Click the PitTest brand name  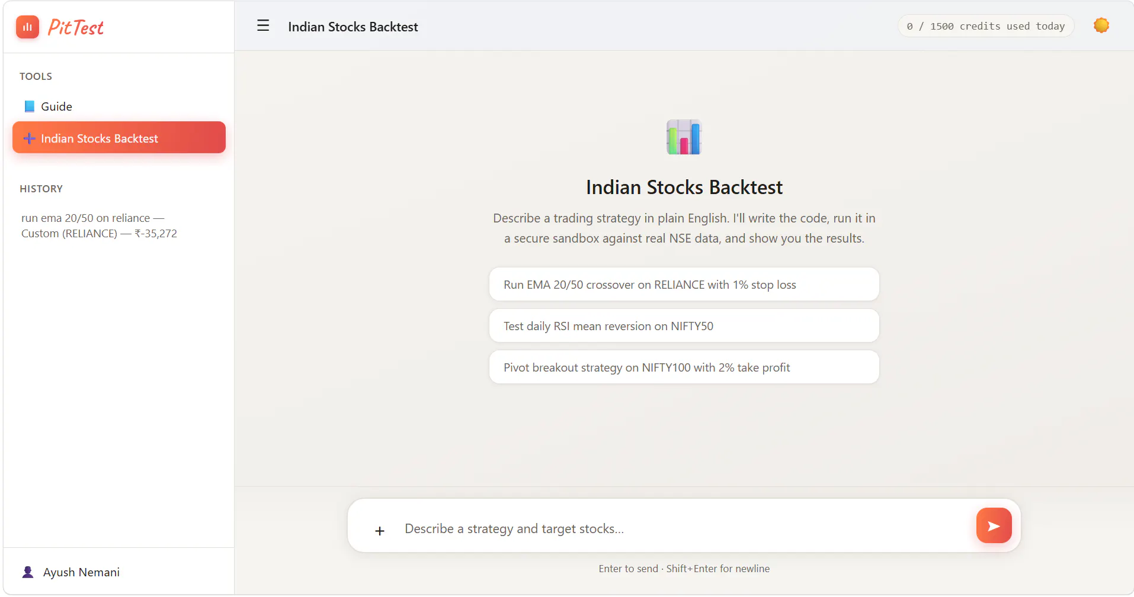tap(75, 27)
